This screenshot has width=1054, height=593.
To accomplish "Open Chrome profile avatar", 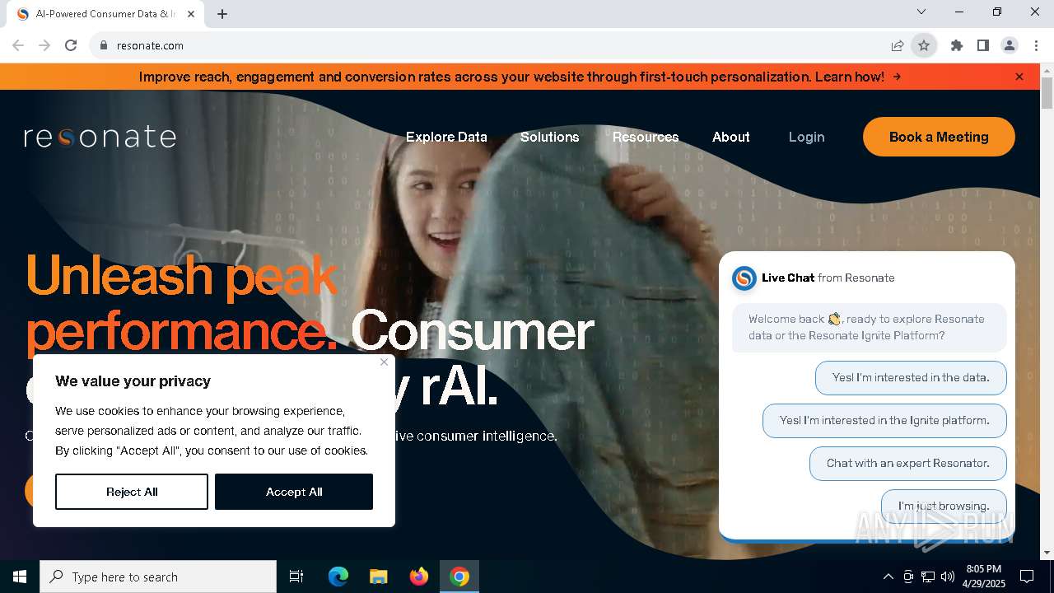I will [1010, 45].
